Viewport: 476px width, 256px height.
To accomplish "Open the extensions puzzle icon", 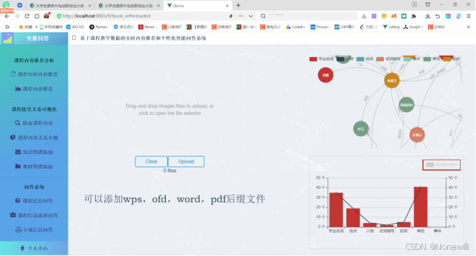I will (x=413, y=16).
